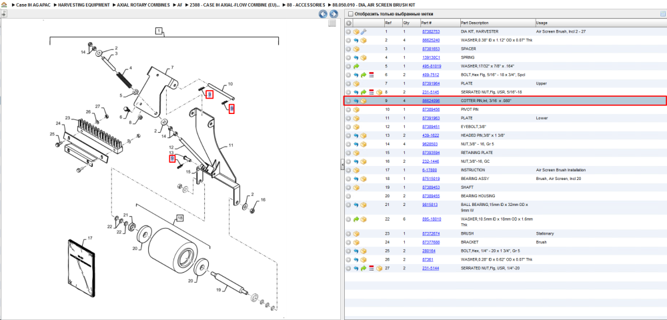Screen dimensions: 667x320
Task: Click the red list icon on ref 6 row
Action: [x=371, y=75]
